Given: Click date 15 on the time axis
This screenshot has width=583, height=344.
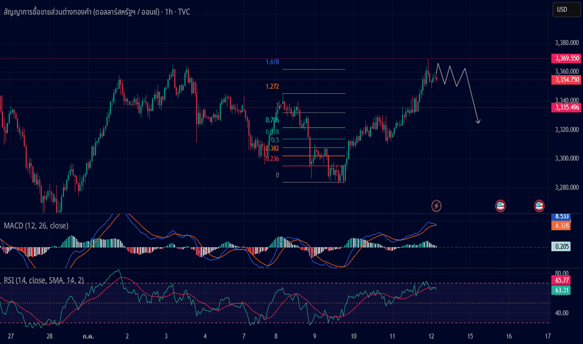Looking at the screenshot, I should 470,336.
